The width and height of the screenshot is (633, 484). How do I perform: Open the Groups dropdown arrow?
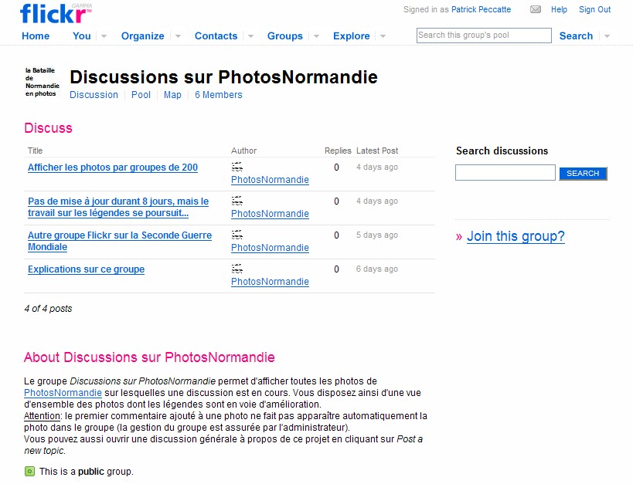[317, 36]
